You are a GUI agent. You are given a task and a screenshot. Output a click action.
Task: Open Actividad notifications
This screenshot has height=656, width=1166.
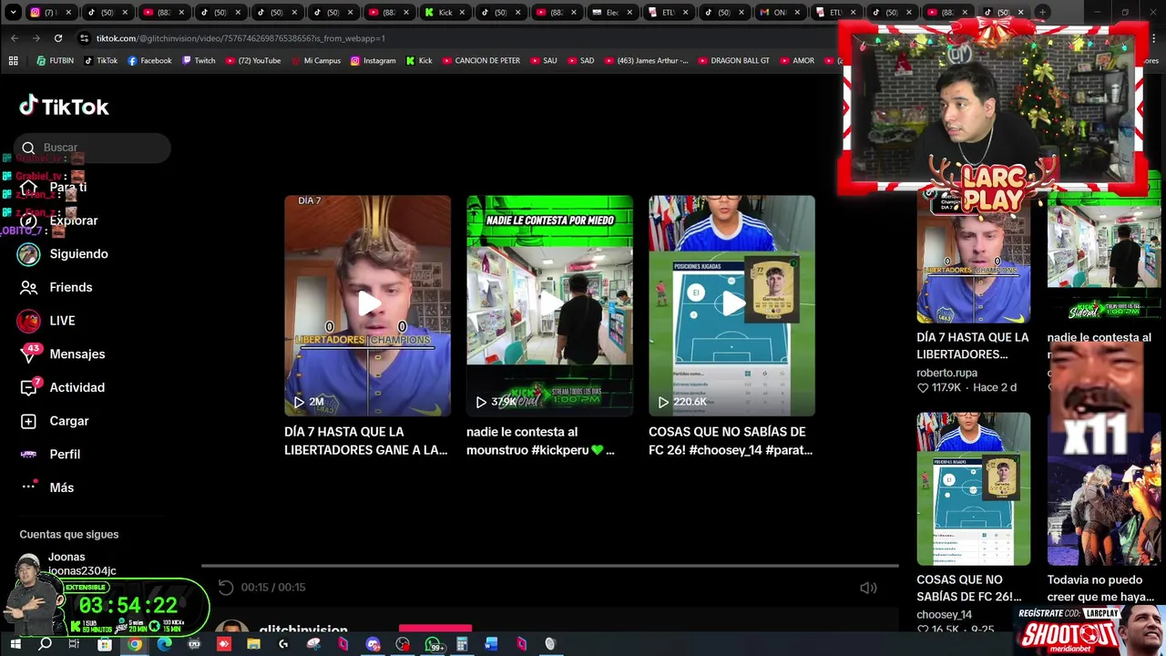pyautogui.click(x=77, y=387)
